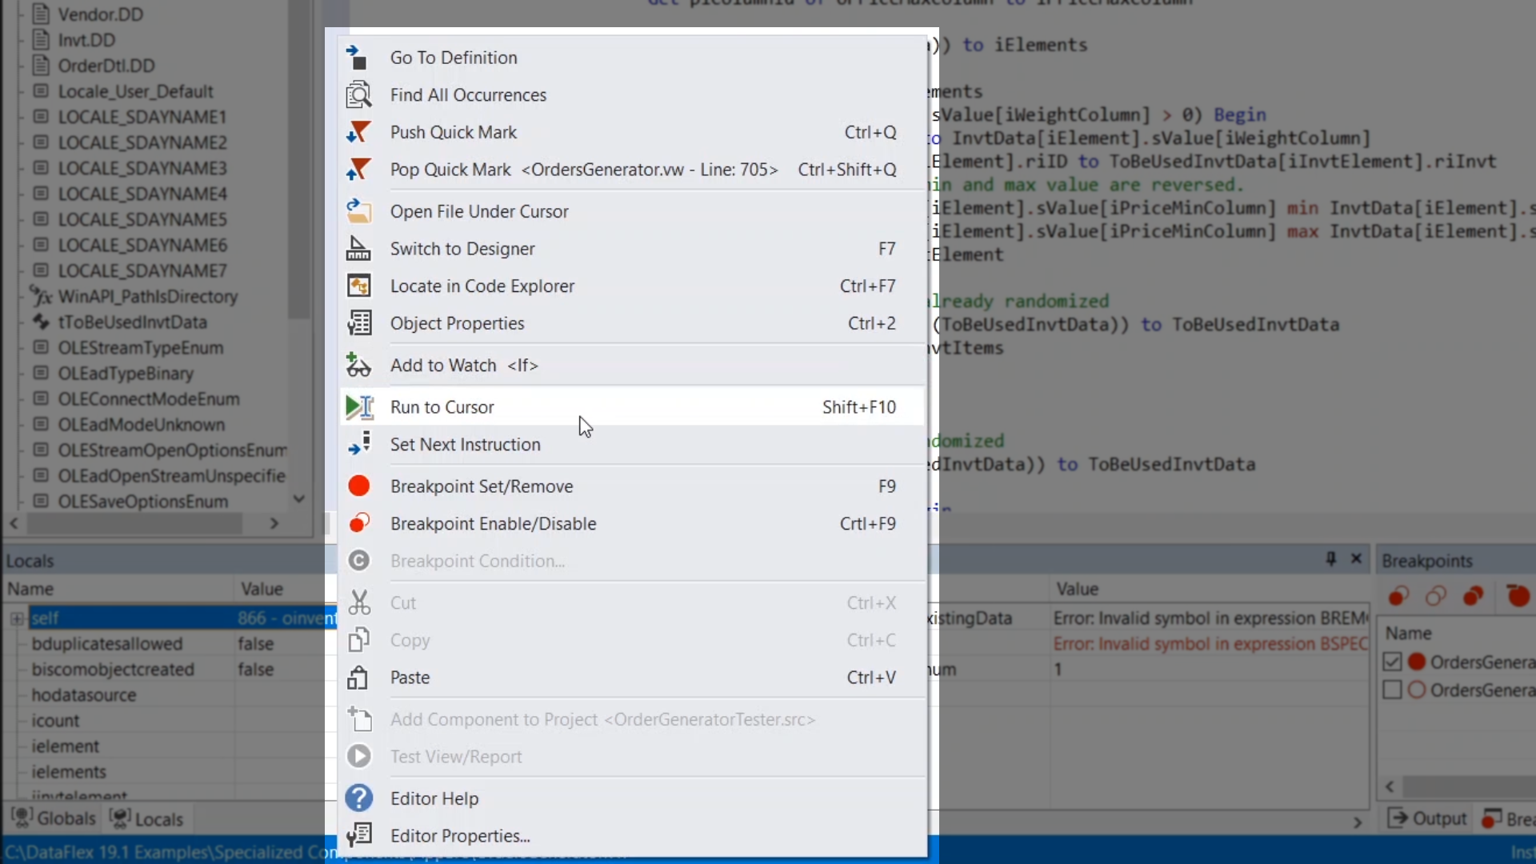Click the Paste clipboard icon
Screen dimensions: 1536x864
pyautogui.click(x=358, y=678)
